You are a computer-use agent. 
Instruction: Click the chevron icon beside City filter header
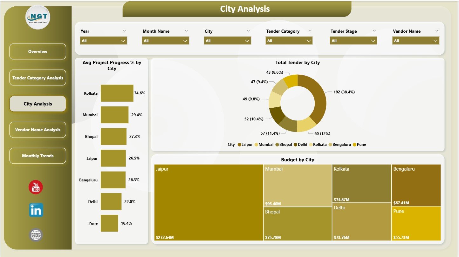point(248,31)
